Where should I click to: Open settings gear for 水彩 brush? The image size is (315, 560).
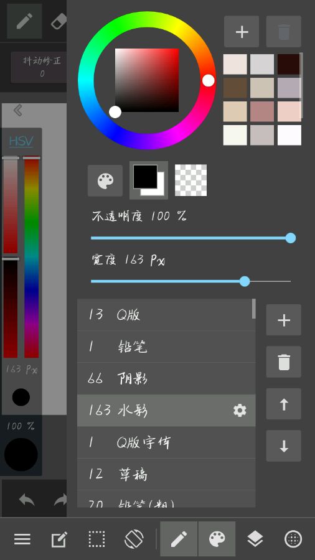pos(240,411)
